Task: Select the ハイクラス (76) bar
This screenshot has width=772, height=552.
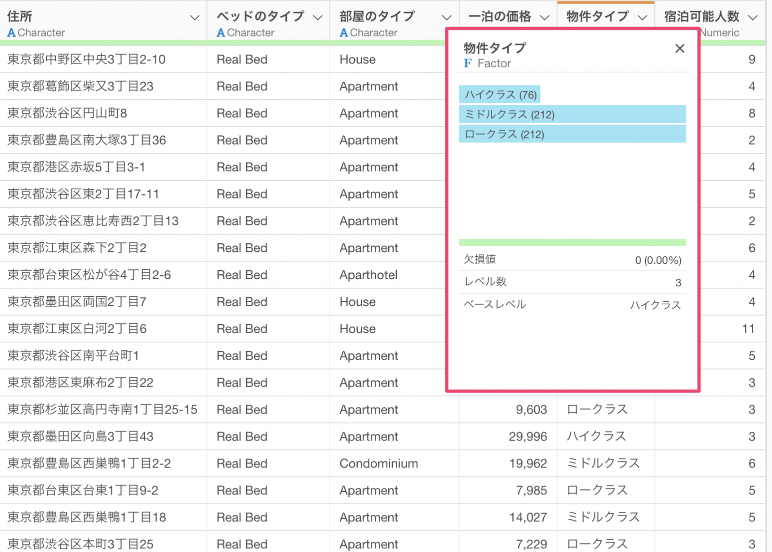Action: tap(500, 95)
